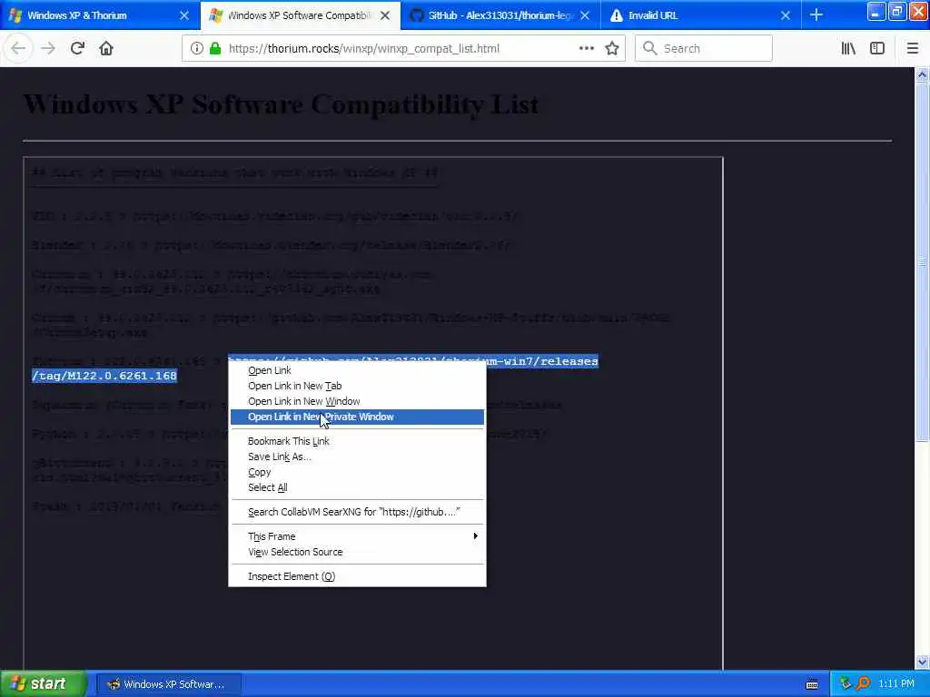930x697 pixels.
Task: Click the 1:11 PM system clock
Action: click(x=896, y=684)
